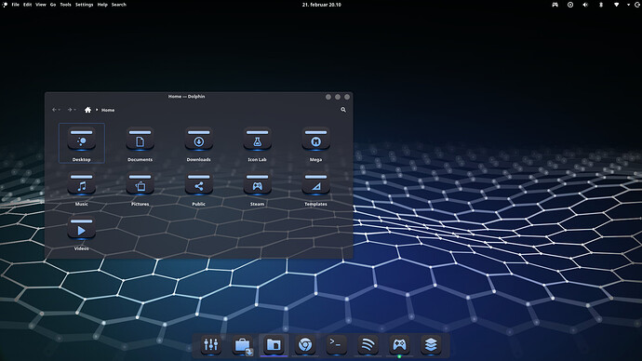
Task: Open the Tools menu
Action: pyautogui.click(x=65, y=5)
